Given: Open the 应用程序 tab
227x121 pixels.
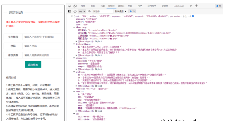Looking at the screenshot, I should 152,6.
